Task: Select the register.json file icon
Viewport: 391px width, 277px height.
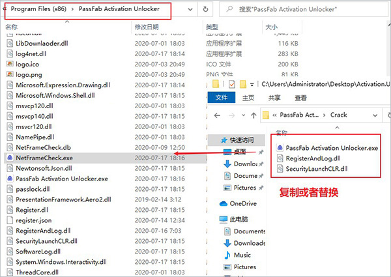Action: coord(10,220)
